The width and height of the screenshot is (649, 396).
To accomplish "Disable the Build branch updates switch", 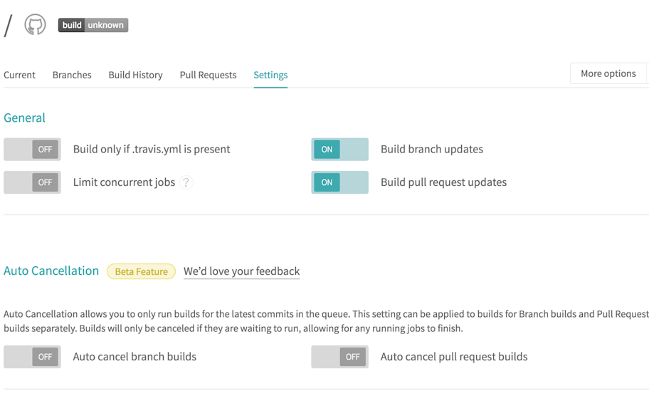I will (339, 150).
